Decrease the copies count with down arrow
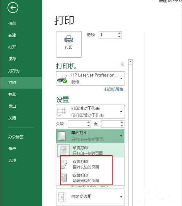Screen dimensions: 182x206 (x=119, y=37)
